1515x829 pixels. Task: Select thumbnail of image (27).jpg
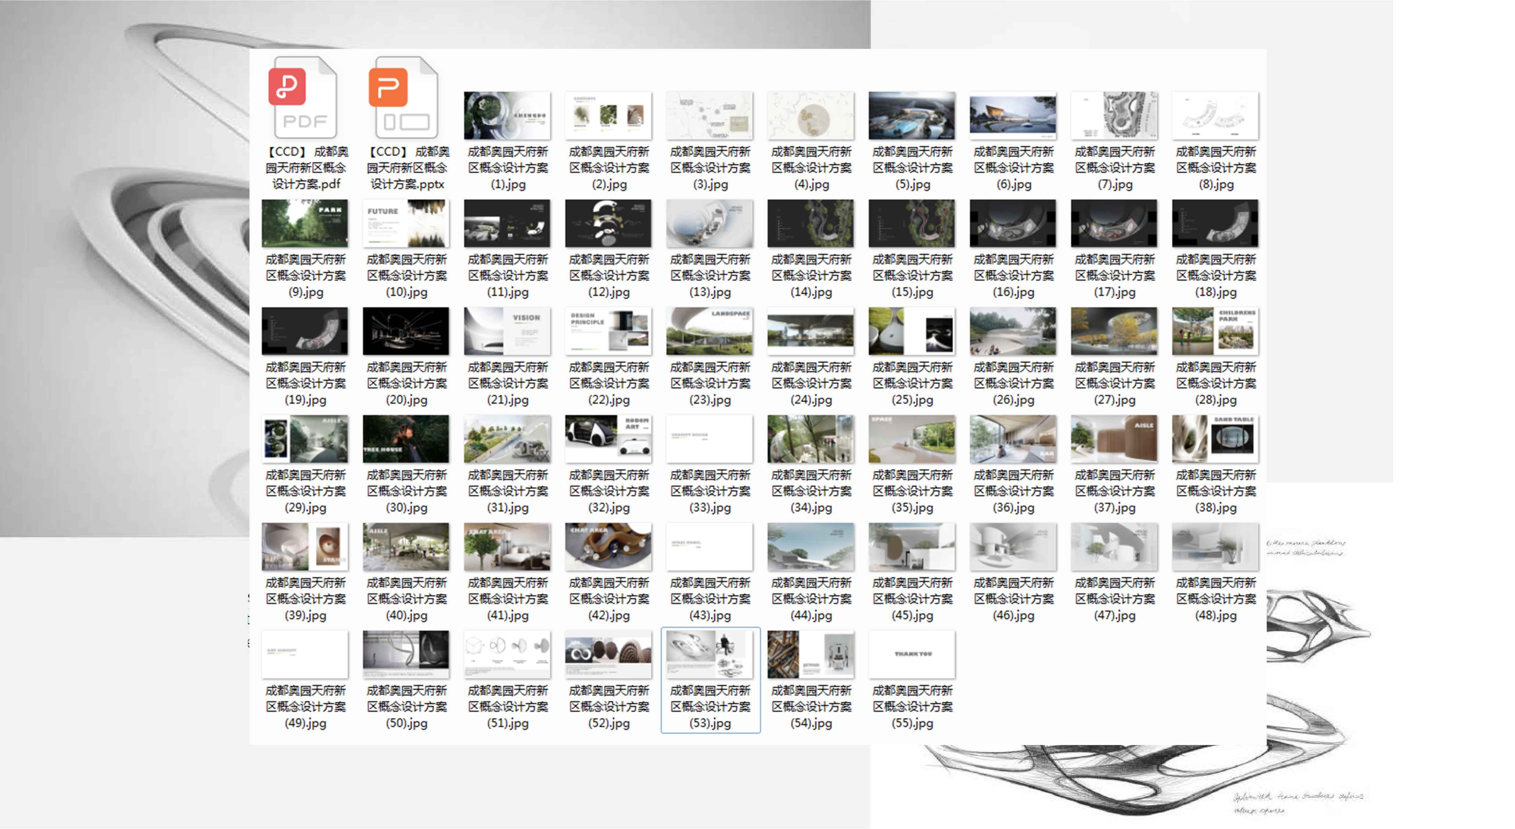point(1114,331)
